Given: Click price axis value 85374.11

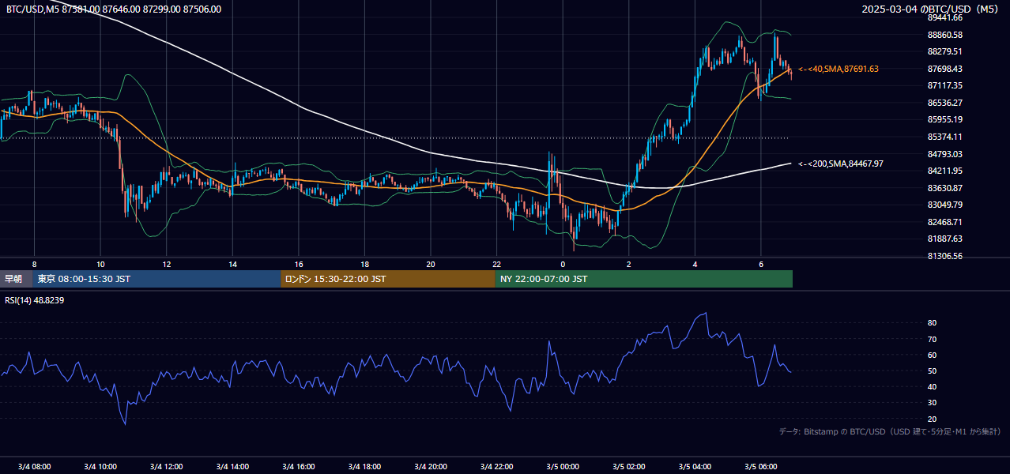Looking at the screenshot, I should click(x=944, y=137).
